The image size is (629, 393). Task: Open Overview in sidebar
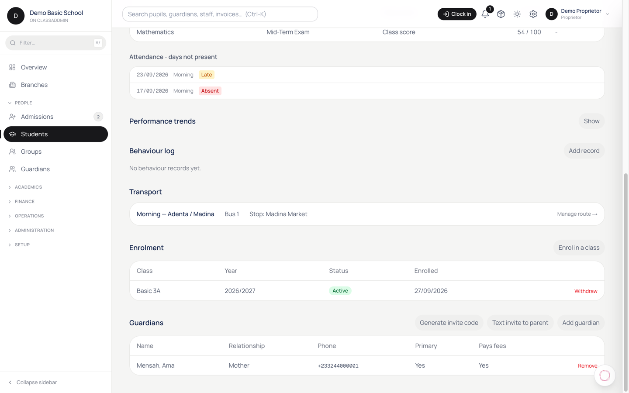[x=55, y=67]
